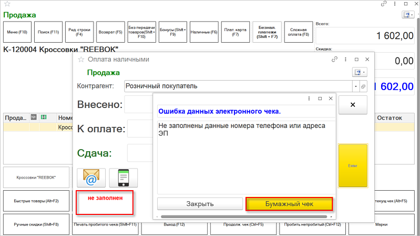Click the help icon in the main window

pyautogui.click(x=408, y=15)
